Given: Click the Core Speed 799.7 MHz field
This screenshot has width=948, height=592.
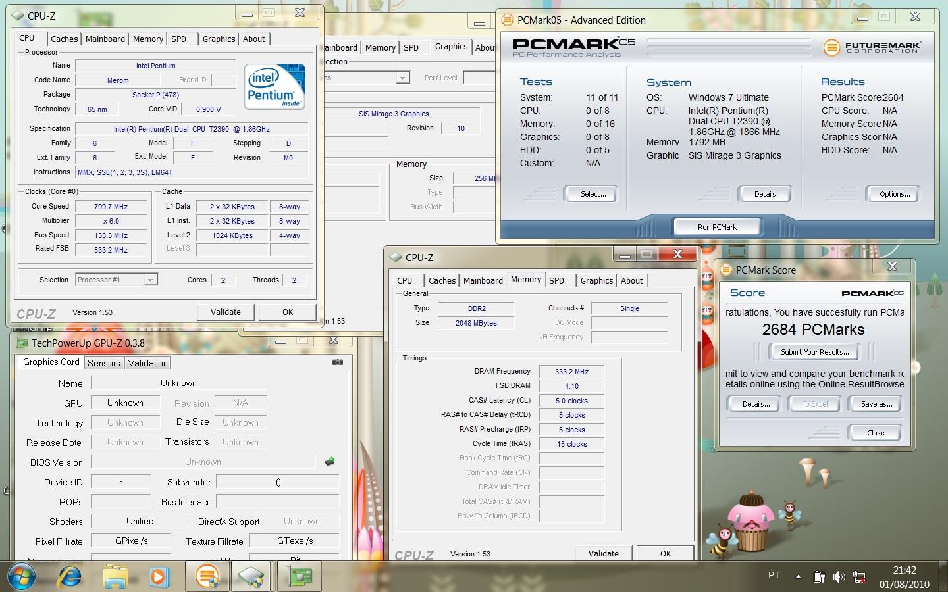Looking at the screenshot, I should pyautogui.click(x=111, y=207).
